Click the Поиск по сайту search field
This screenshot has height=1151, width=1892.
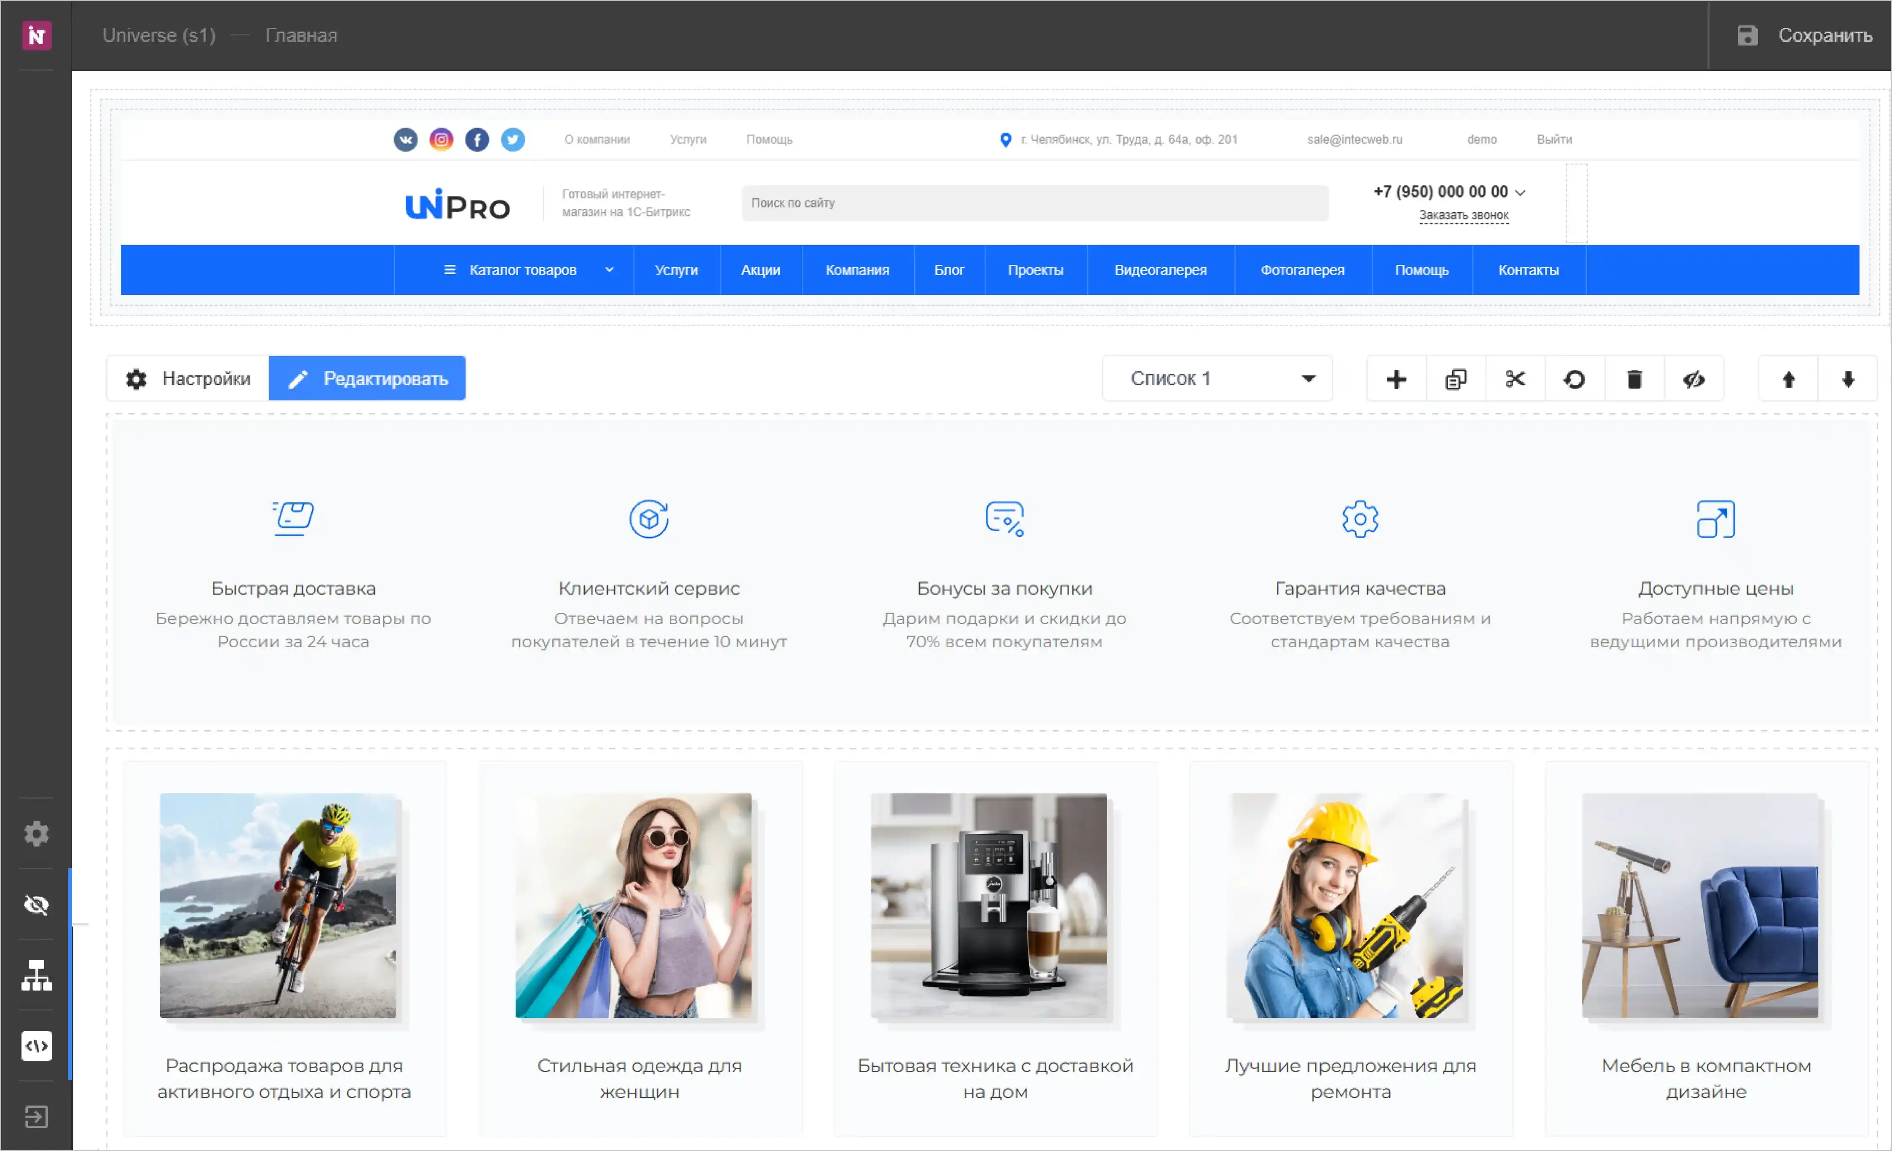(1034, 203)
